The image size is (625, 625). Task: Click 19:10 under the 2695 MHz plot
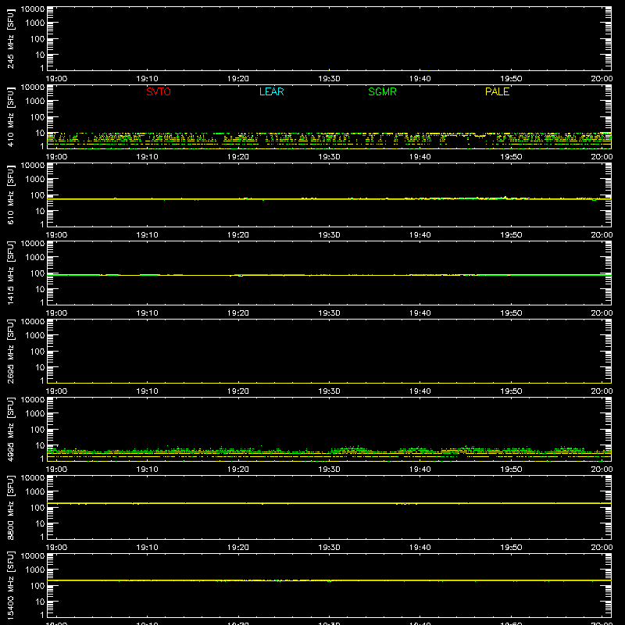[x=147, y=391]
